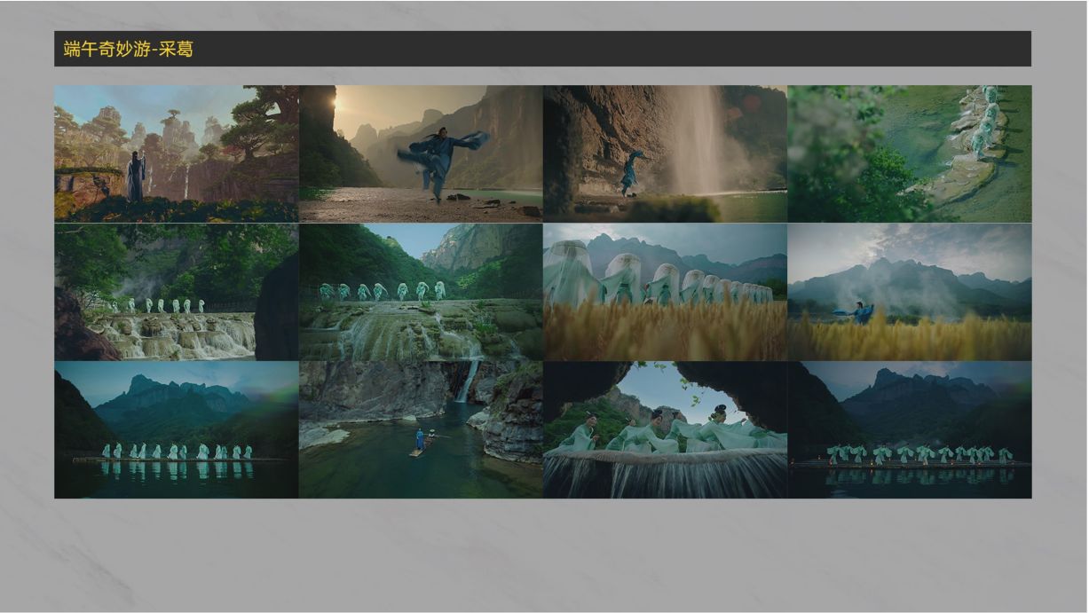1089x613 pixels.
Task: Click the title text 端午奇妙游-采葛
Action: pyautogui.click(x=128, y=50)
